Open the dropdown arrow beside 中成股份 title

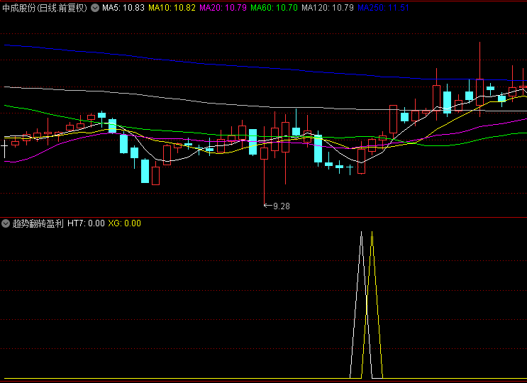coord(95,8)
